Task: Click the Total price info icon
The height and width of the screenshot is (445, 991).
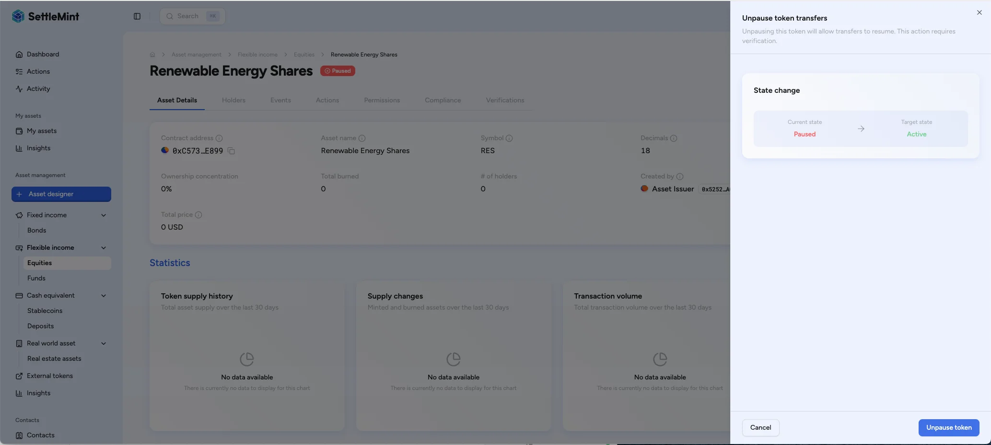Action: 198,215
